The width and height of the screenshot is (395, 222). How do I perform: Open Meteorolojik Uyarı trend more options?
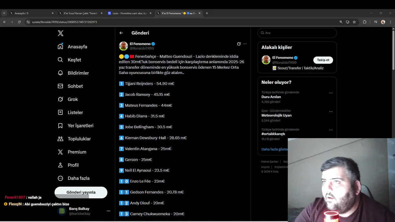[x=331, y=111]
